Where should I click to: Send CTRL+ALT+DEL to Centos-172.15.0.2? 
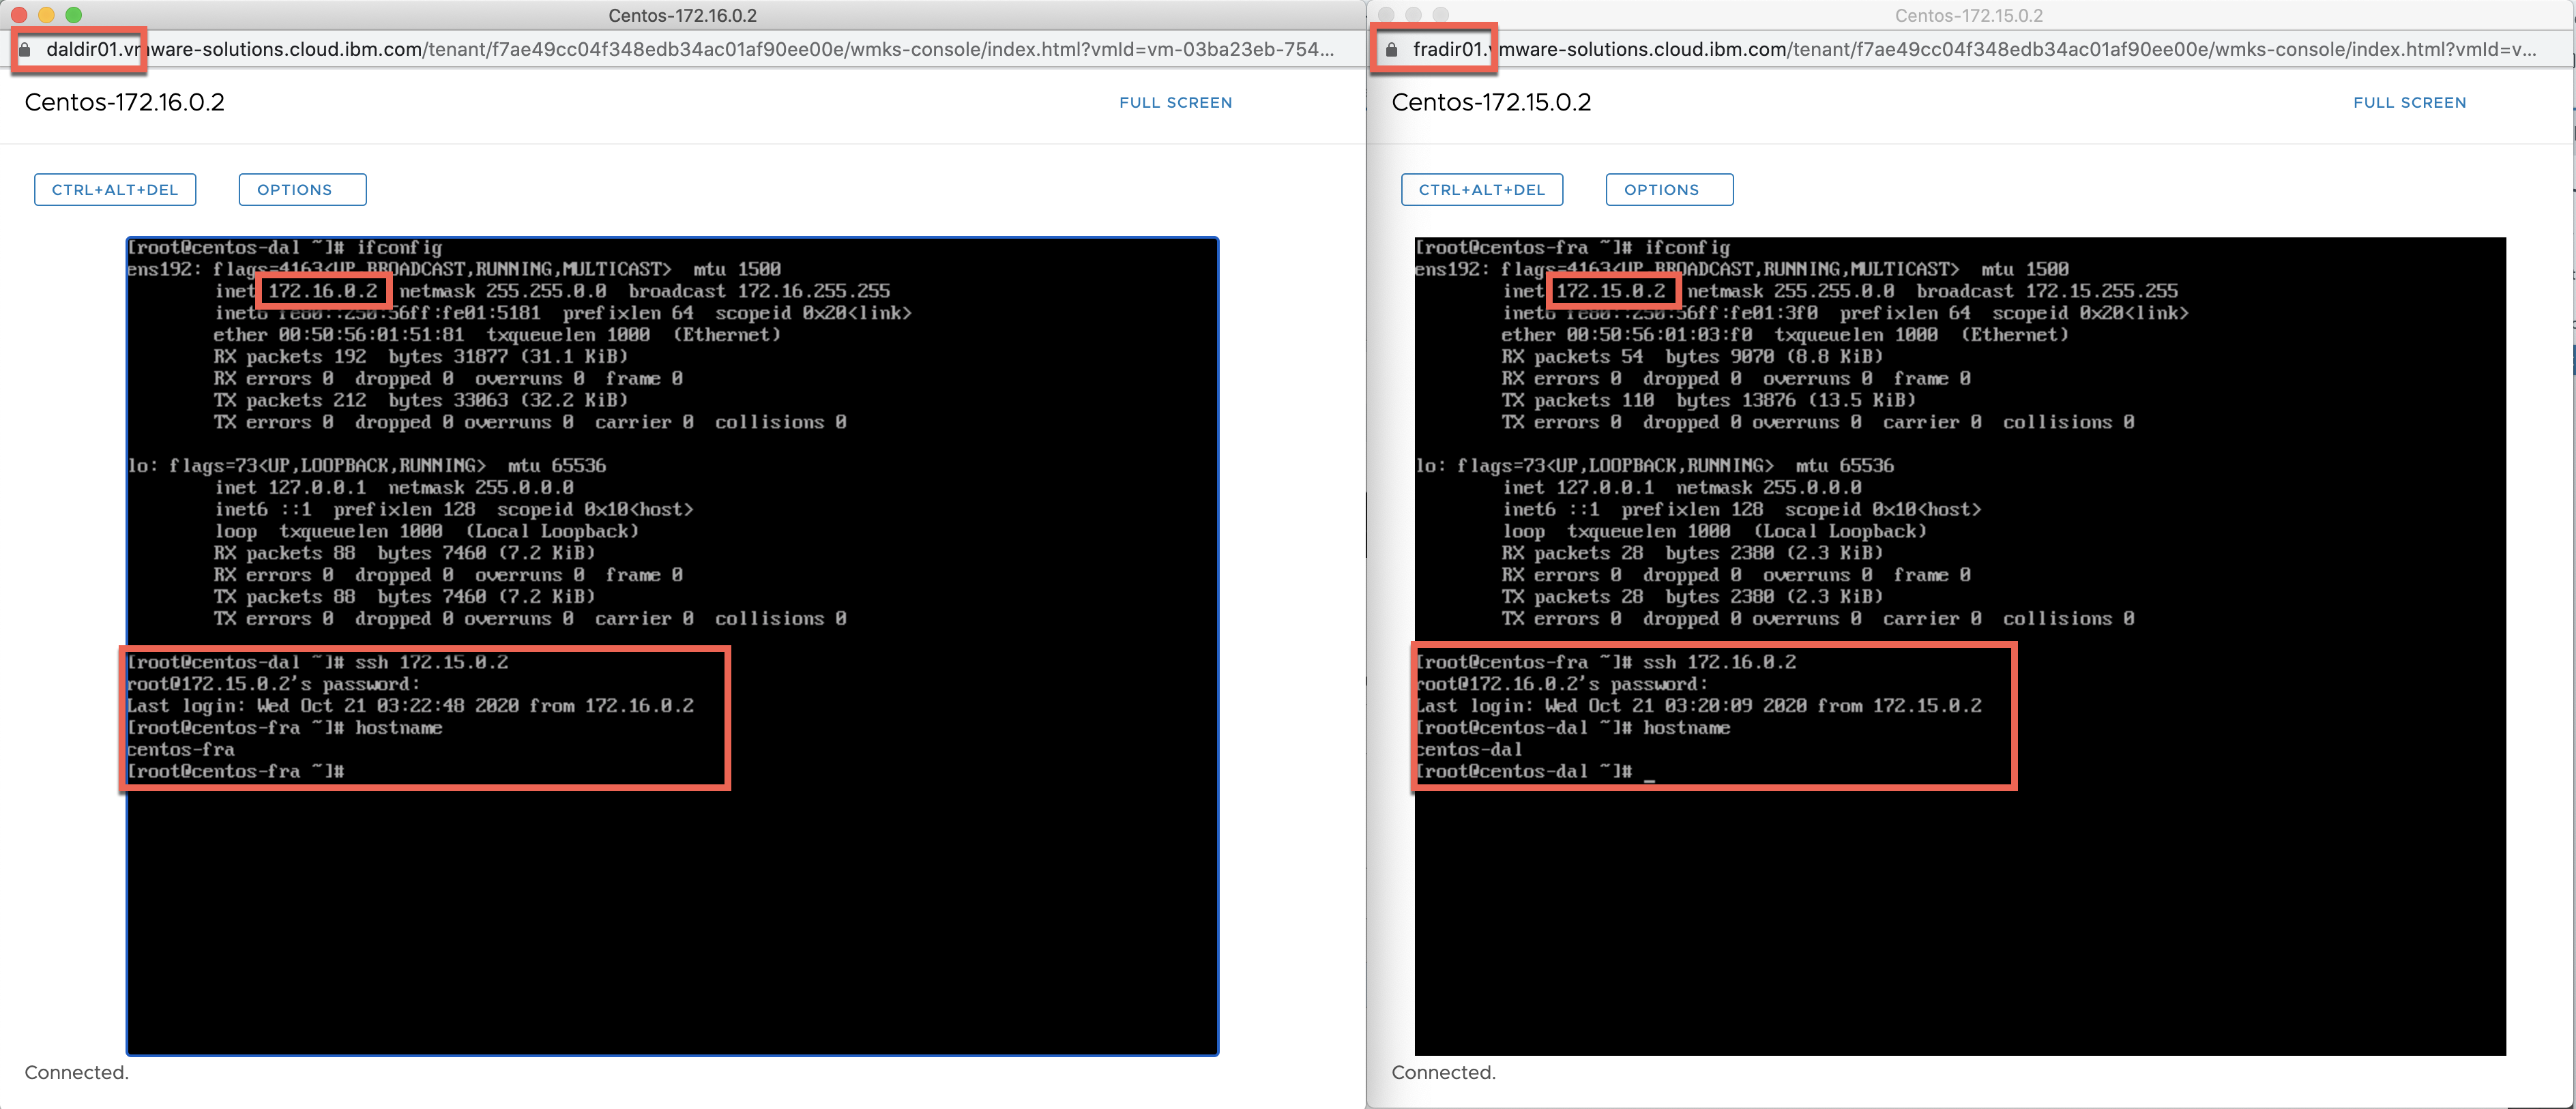click(x=1481, y=190)
